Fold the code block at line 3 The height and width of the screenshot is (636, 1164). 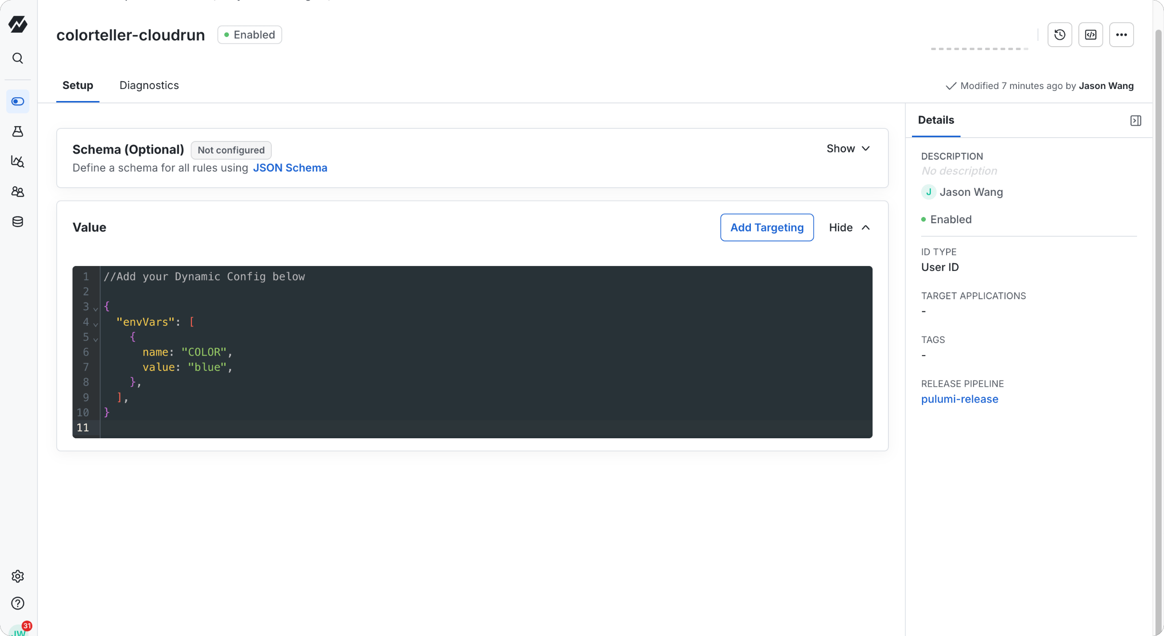click(x=96, y=308)
